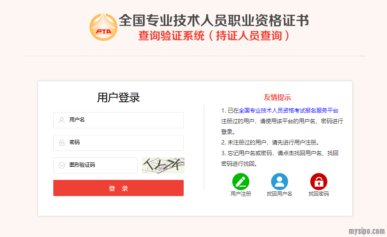Refresh the captcha verification image
The height and width of the screenshot is (237, 387).
coord(163,165)
